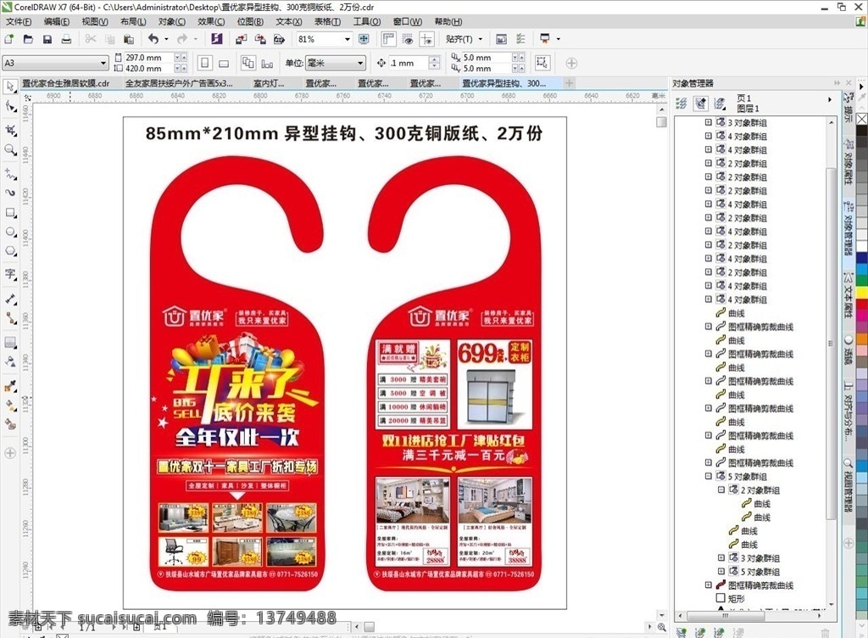Select the Text tool (字)

coord(10,275)
